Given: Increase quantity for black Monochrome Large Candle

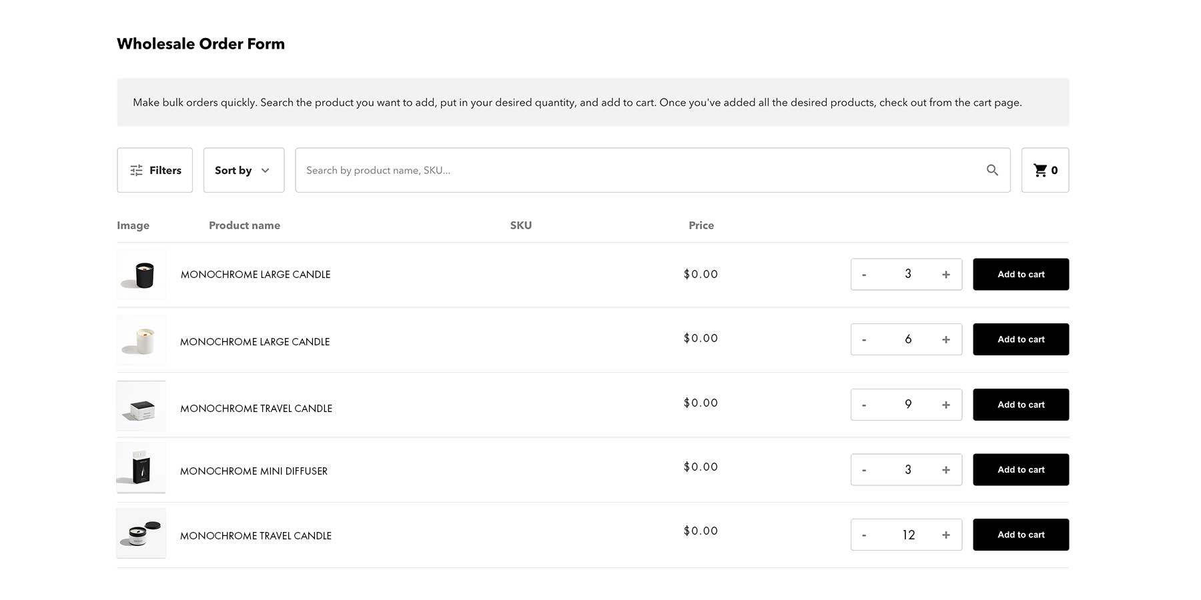Looking at the screenshot, I should tap(945, 275).
